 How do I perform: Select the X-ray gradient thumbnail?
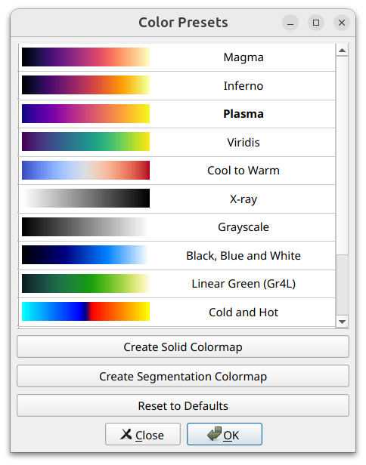coord(85,199)
